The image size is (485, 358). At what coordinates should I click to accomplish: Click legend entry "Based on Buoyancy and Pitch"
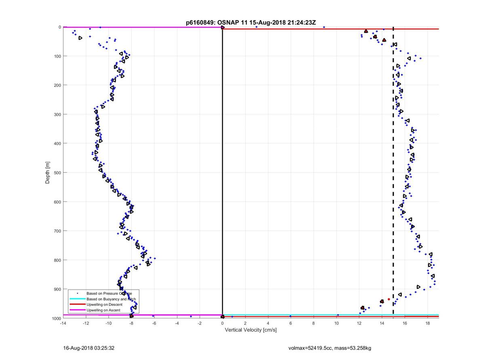[111, 299]
